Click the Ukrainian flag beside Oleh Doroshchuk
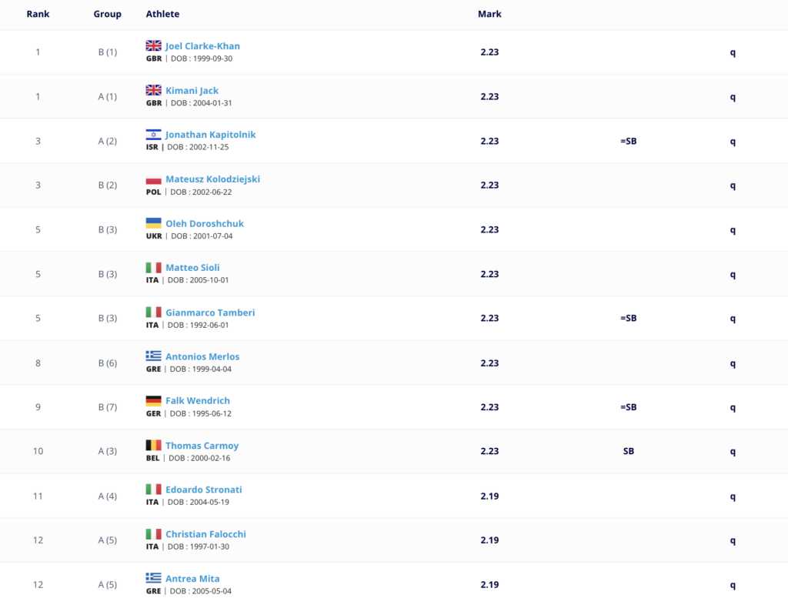Image resolution: width=788 pixels, height=605 pixels. tap(153, 223)
